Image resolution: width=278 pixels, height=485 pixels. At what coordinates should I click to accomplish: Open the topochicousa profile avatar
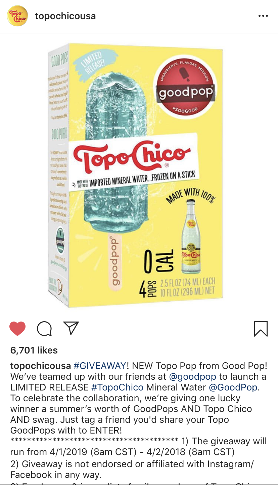point(17,16)
